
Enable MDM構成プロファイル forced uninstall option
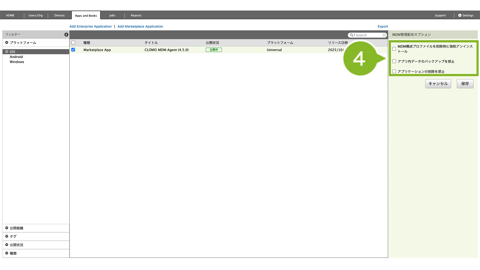click(x=394, y=49)
